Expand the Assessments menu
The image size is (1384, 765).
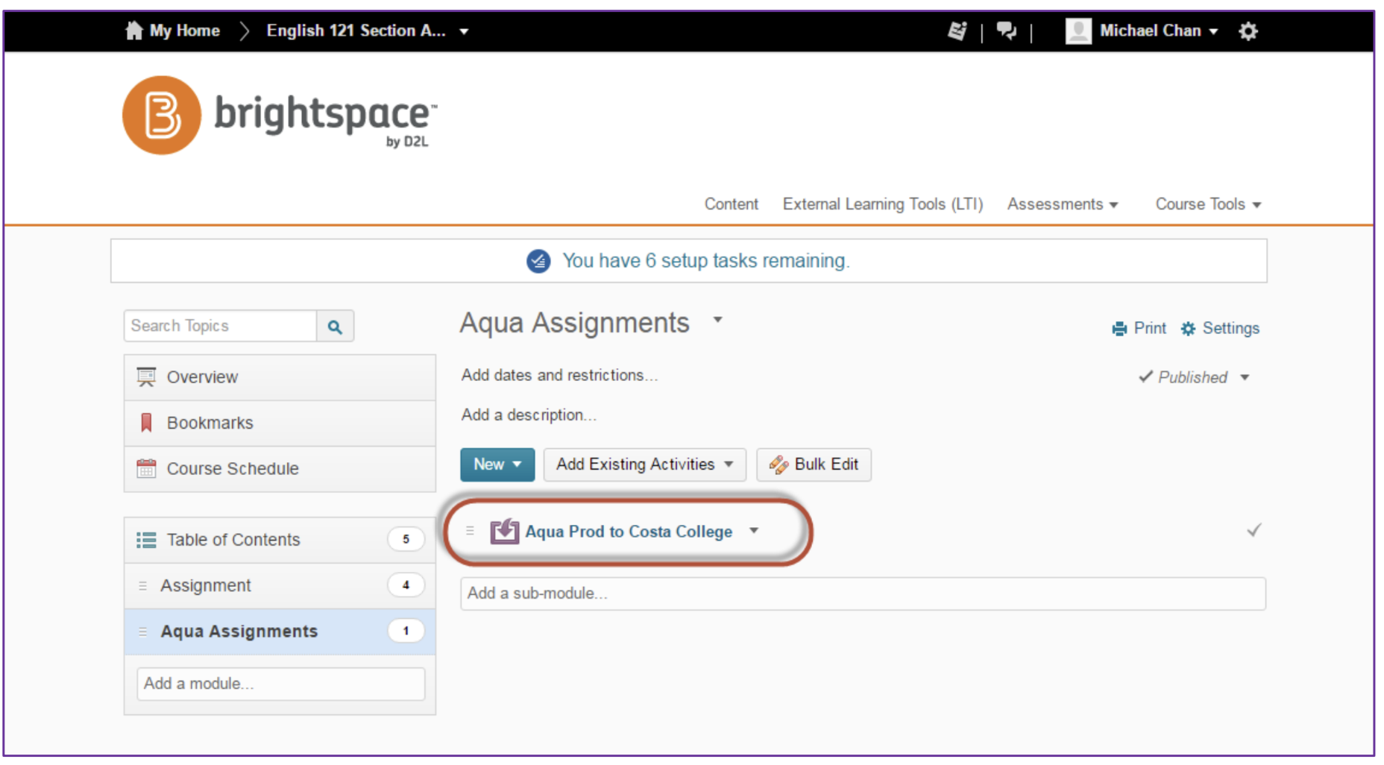tap(1062, 204)
